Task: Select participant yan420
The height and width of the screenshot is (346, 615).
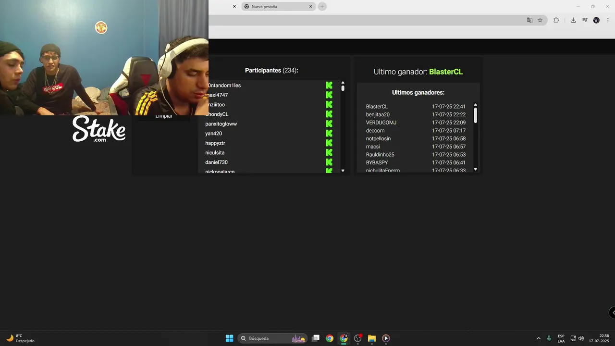Action: (213, 134)
